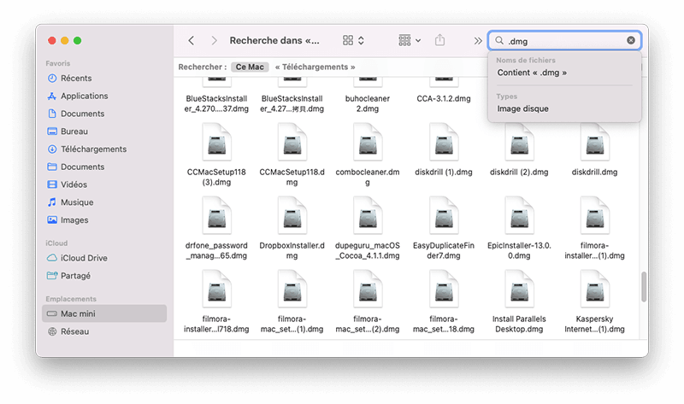The width and height of the screenshot is (684, 404).
Task: Click the BlueStacksInstaller_4.270....37.dmg file name
Action: [x=216, y=103]
